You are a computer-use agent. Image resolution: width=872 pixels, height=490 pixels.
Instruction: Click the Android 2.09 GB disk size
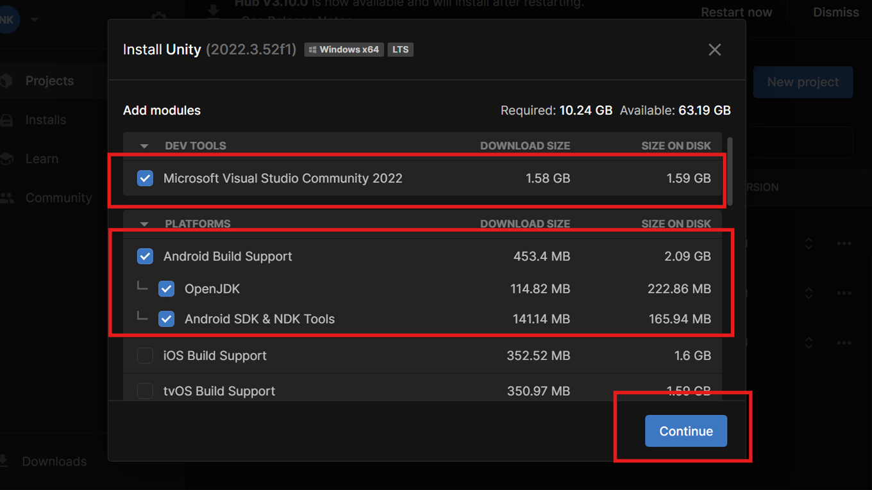pyautogui.click(x=687, y=256)
